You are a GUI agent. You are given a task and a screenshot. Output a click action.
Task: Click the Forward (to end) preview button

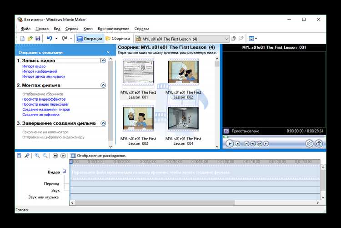(x=266, y=144)
